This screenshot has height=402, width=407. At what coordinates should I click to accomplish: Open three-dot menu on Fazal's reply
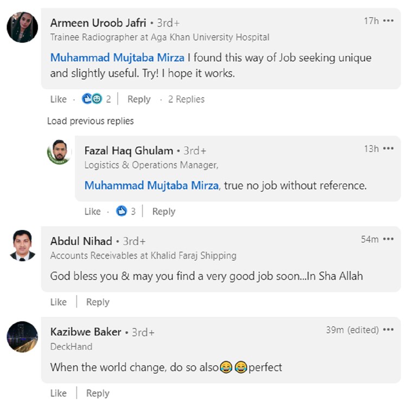388,149
